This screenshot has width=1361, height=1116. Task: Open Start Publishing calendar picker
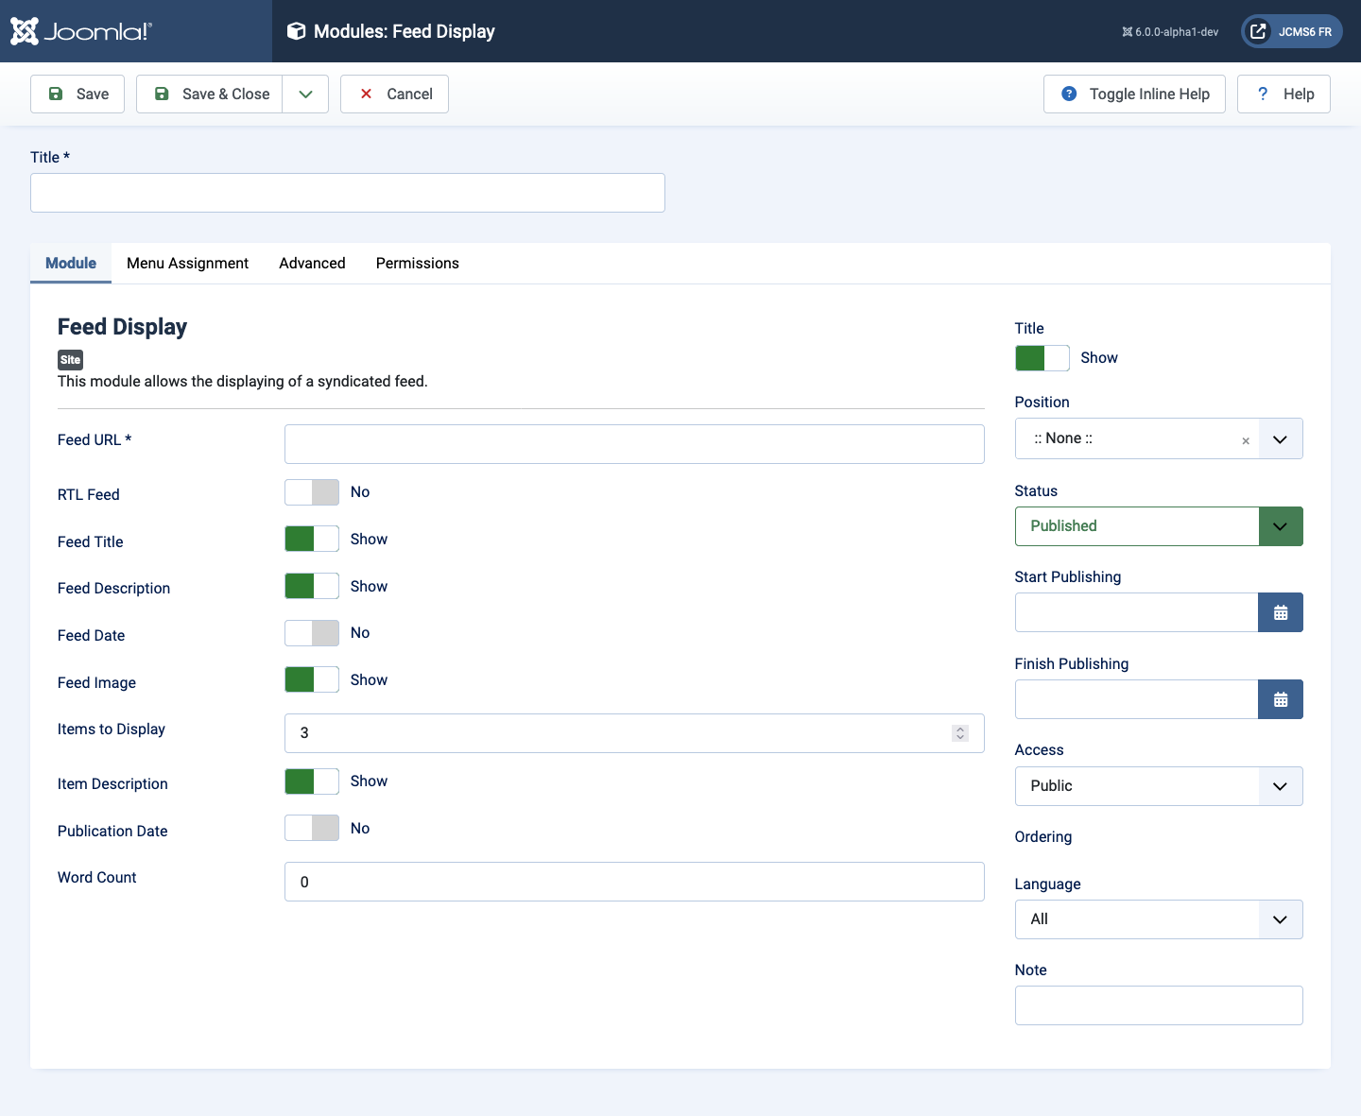[1281, 612]
